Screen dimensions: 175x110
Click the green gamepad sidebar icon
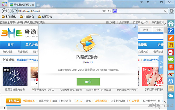tap(171, 60)
